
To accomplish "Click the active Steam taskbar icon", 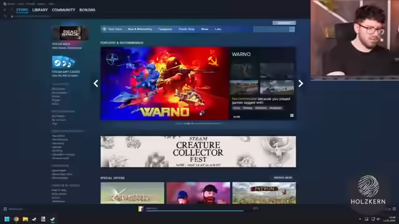I will (52, 219).
